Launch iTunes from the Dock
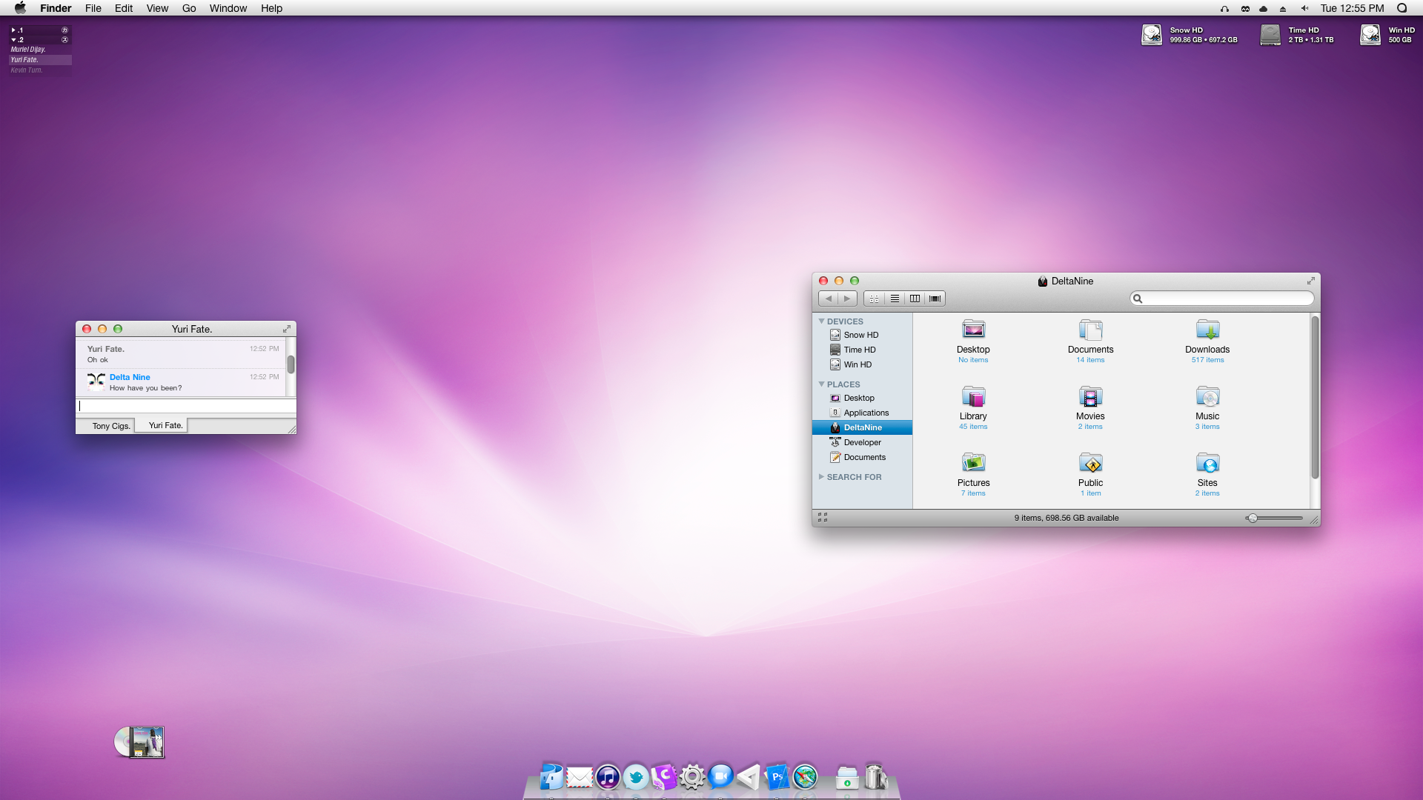 608,777
